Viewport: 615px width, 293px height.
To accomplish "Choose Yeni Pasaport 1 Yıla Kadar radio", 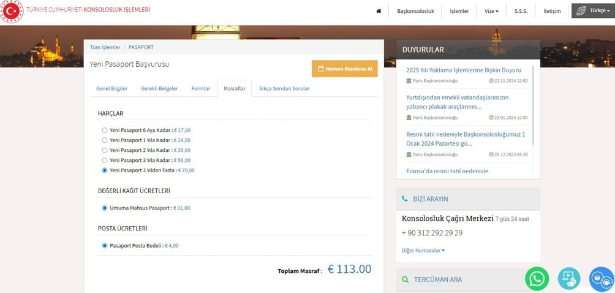I will click(x=105, y=140).
